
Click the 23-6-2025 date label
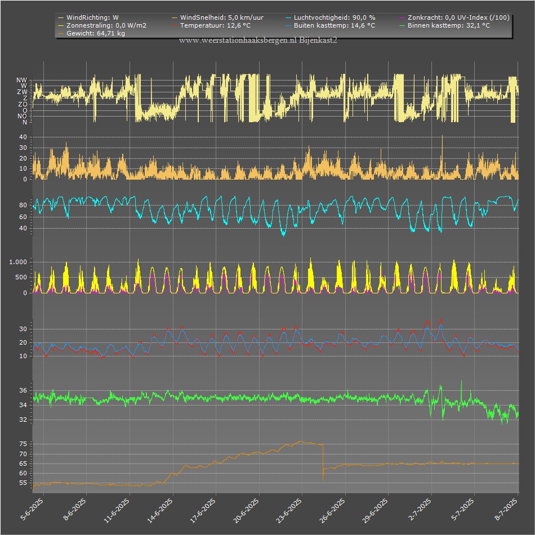[289, 510]
